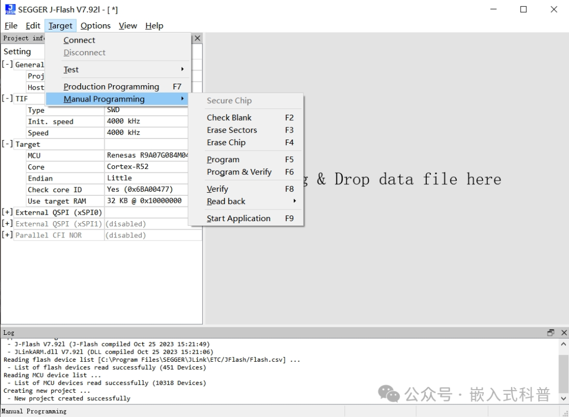Click the Log scrollbar down arrow

click(564, 398)
